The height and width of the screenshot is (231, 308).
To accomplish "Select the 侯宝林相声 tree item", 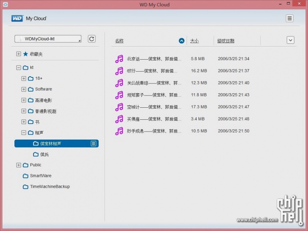I will pyautogui.click(x=56, y=144).
